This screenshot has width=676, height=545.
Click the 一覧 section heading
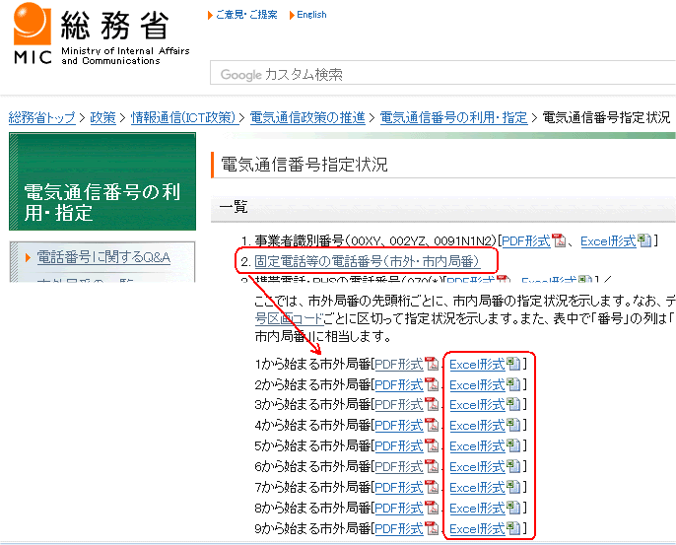(234, 207)
